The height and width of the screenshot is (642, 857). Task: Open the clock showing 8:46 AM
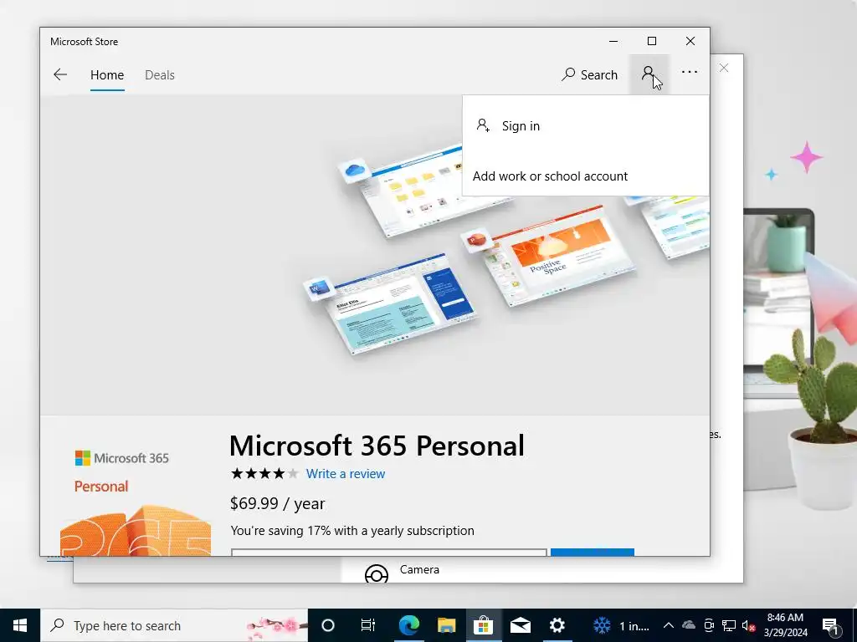[x=785, y=625]
